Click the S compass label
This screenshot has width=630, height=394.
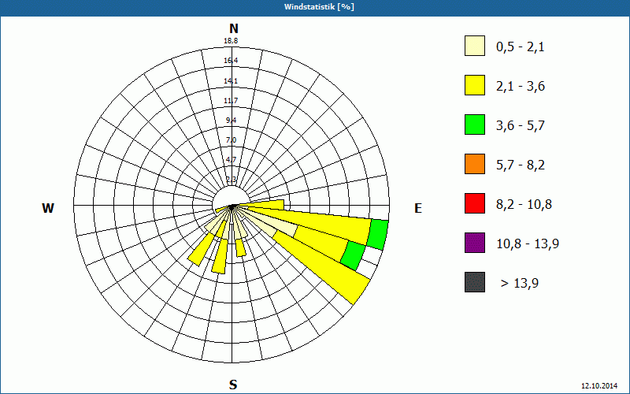233,385
